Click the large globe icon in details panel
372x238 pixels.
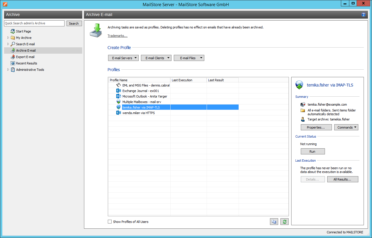pos(299,85)
